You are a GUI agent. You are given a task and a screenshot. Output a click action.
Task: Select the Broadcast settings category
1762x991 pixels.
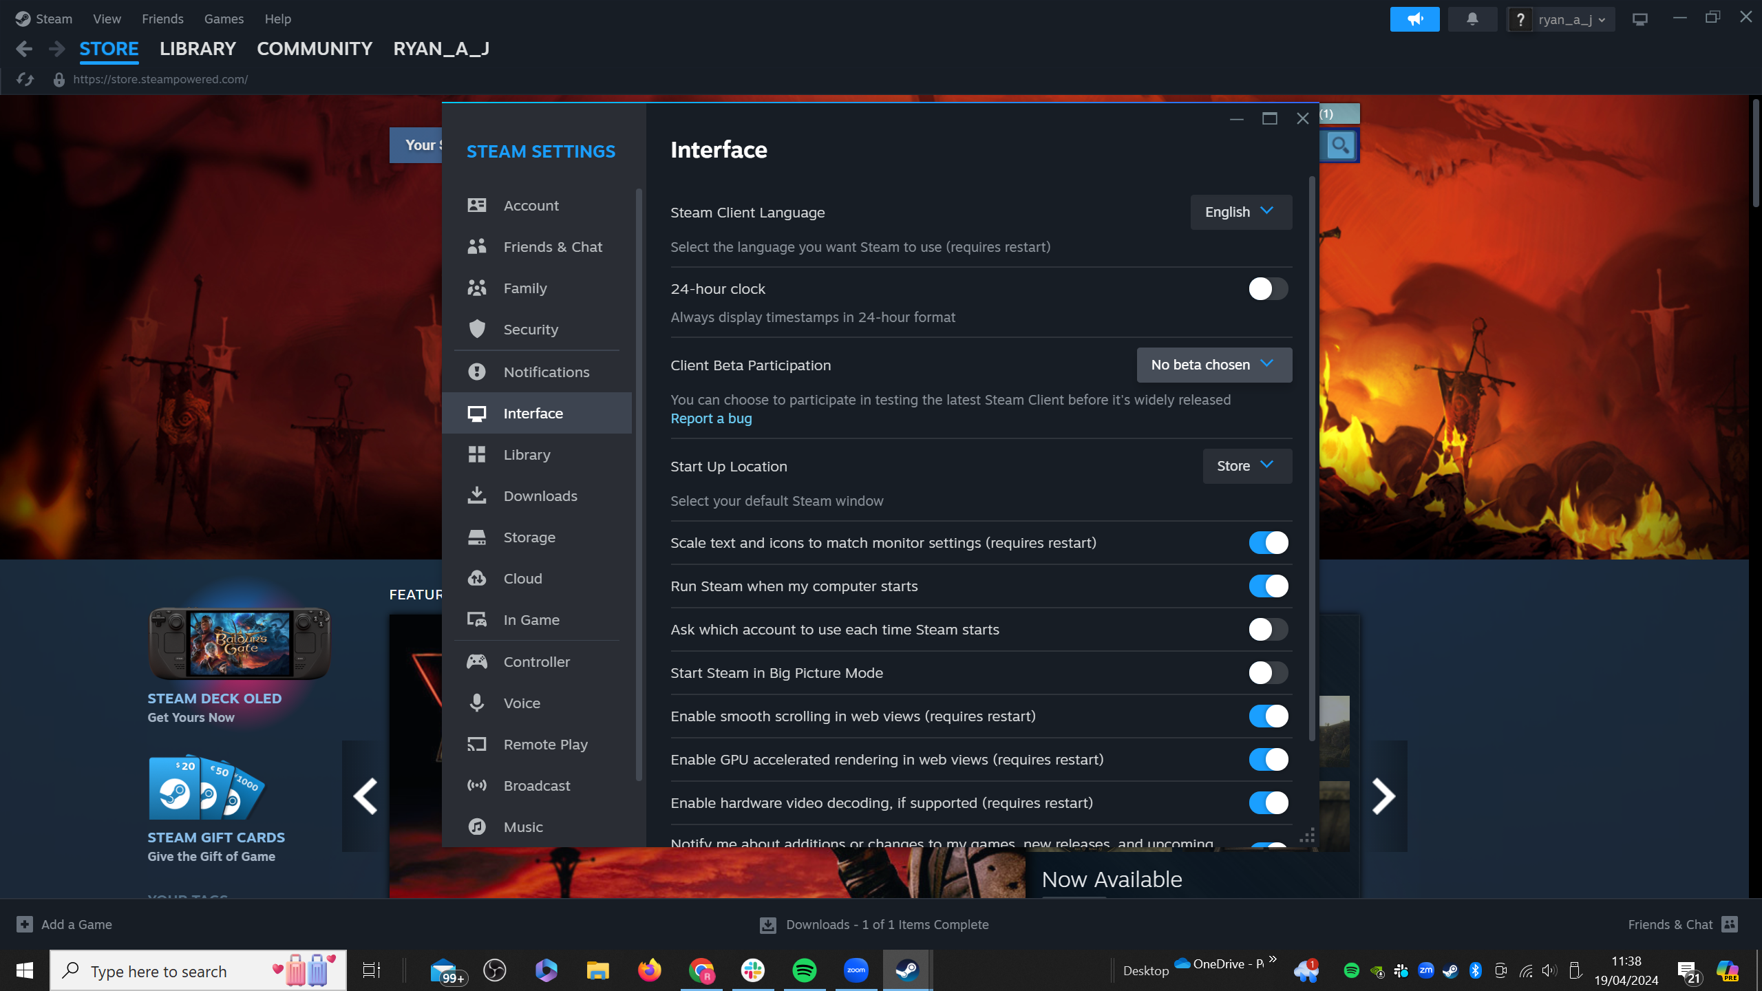tap(537, 785)
